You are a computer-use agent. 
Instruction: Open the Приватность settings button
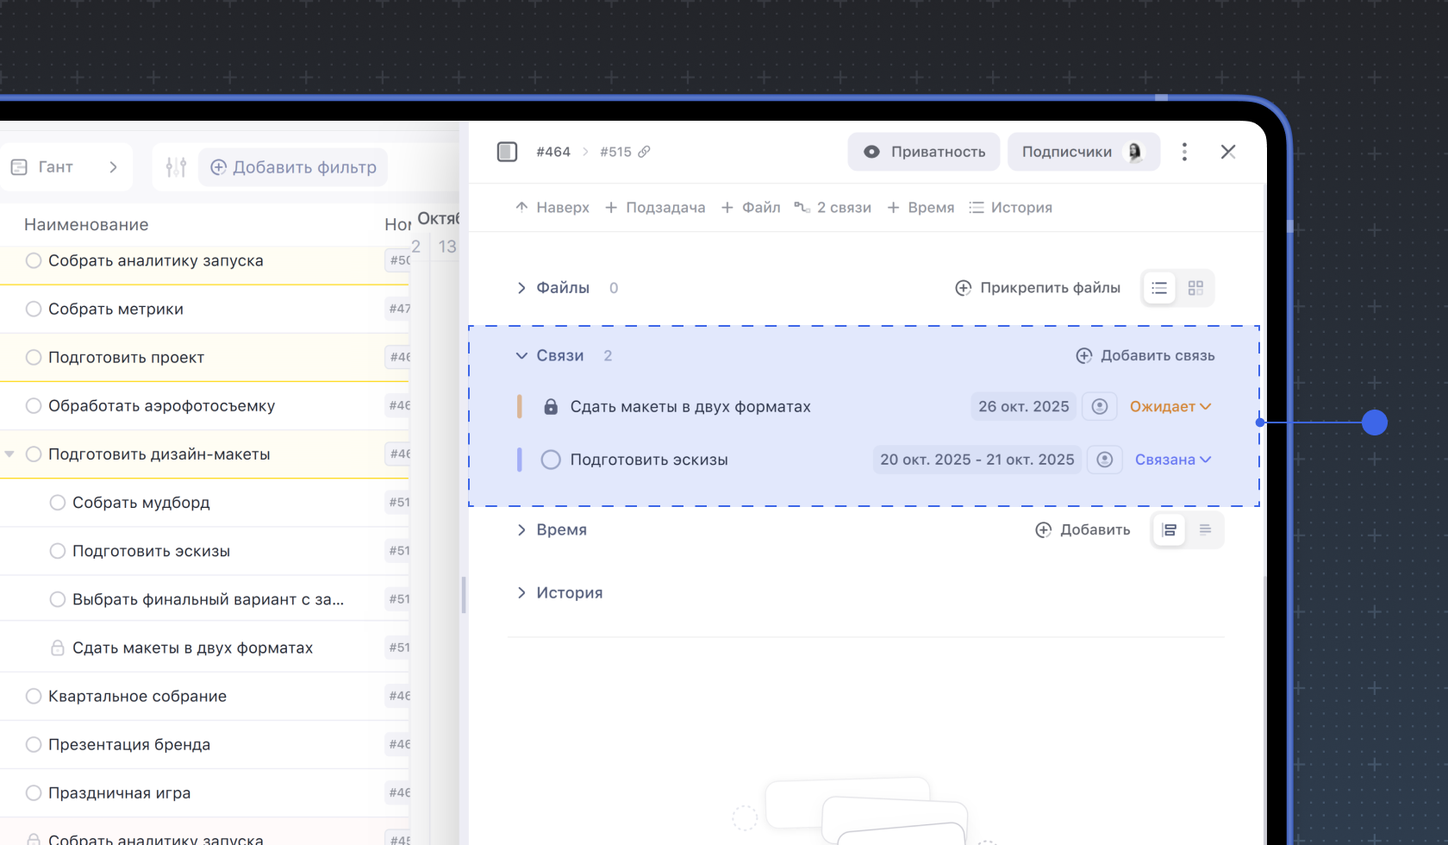click(x=924, y=152)
